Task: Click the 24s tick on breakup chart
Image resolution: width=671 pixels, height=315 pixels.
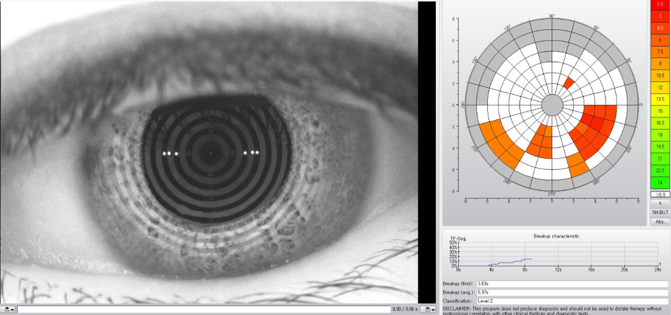Action: 658,270
